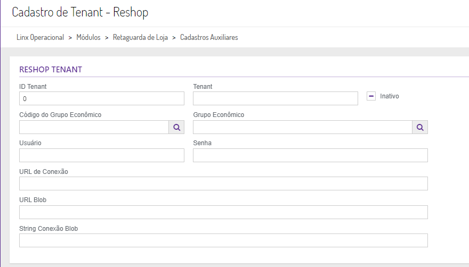Click the Cadastro de Tenant - Reshop title

coord(80,12)
